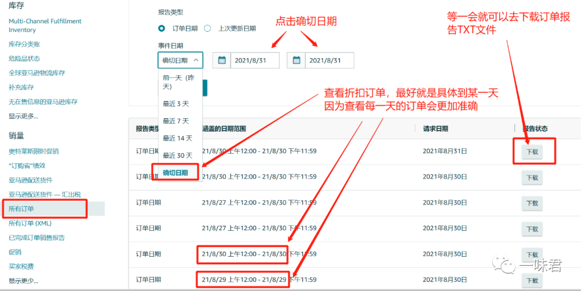Select the 订单日期 radio button
Screen dimensions: 581x291
tap(161, 28)
